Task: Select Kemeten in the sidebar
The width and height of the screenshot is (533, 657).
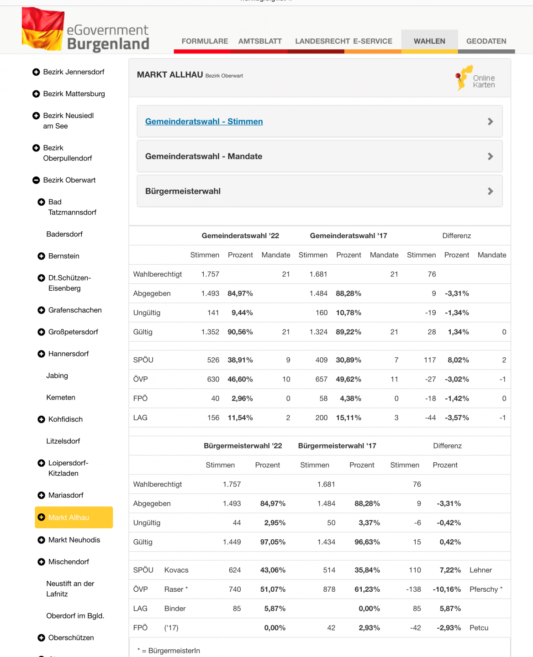Action: tap(61, 397)
